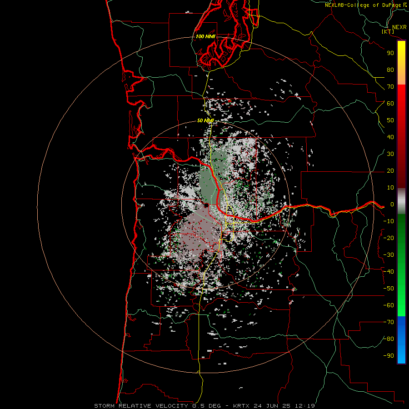Pick the orange segment near 70 on color bar
Viewport: 409px width, 409px height.
point(401,78)
